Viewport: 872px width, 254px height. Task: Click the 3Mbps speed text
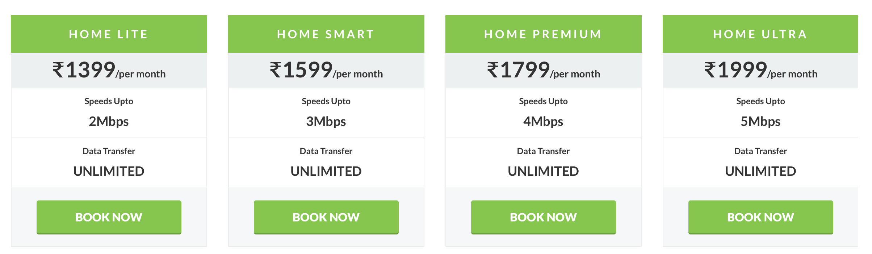326,122
